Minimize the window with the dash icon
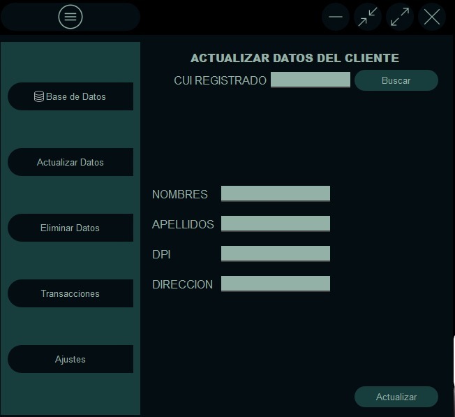Image resolution: width=455 pixels, height=417 pixels. (336, 17)
